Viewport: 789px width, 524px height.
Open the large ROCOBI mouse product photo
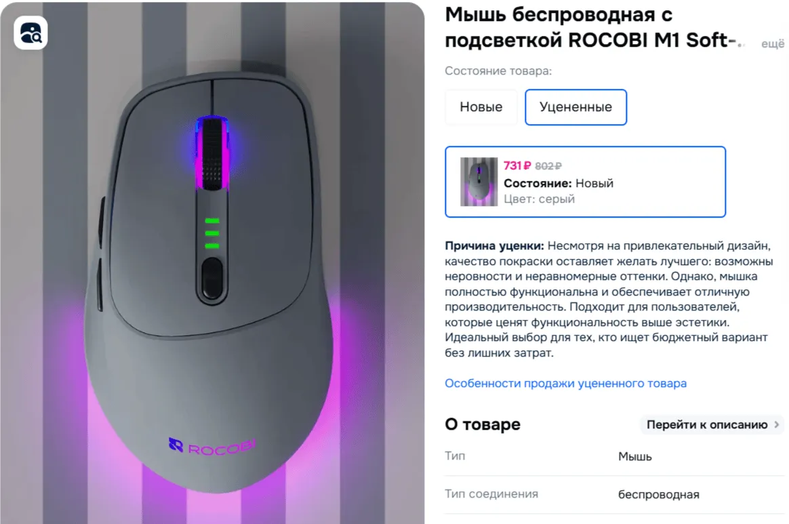coord(212,263)
